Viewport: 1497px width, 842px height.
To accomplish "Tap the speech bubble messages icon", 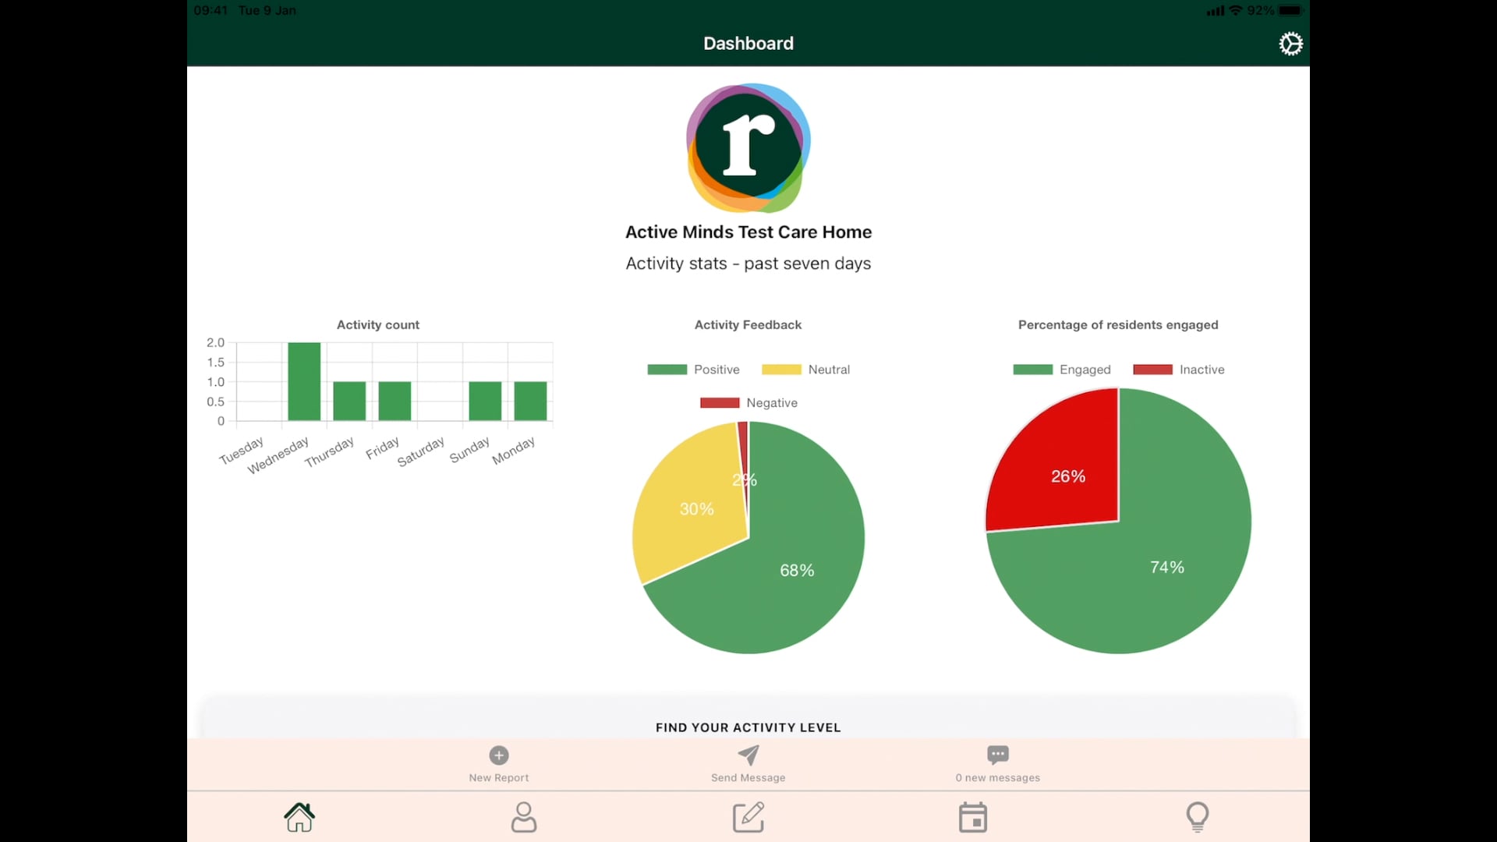I will pos(997,755).
